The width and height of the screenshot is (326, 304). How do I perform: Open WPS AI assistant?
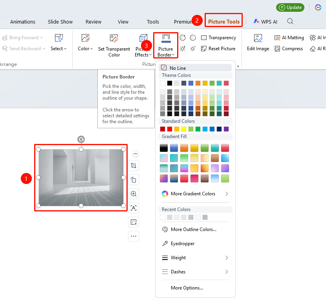tap(265, 22)
